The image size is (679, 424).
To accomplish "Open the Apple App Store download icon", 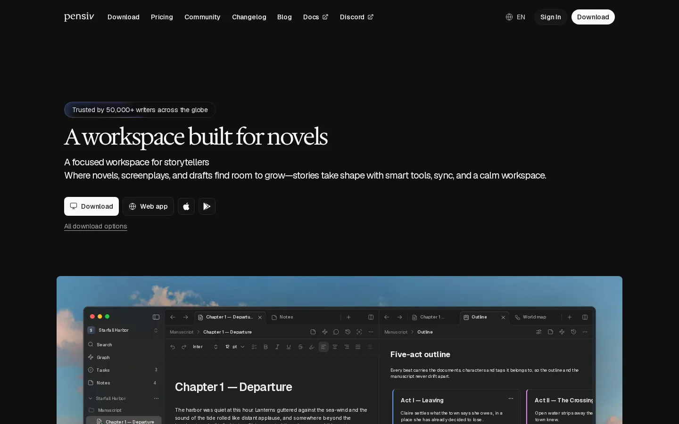I will click(186, 206).
